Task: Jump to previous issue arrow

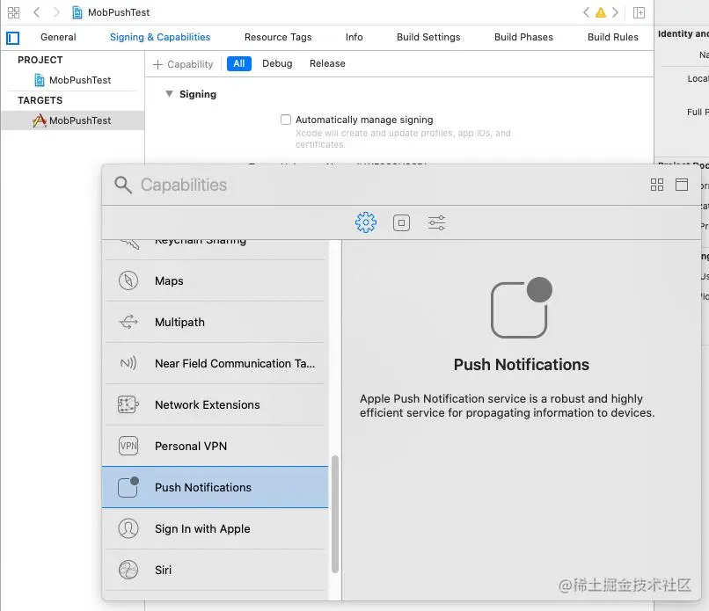Action: 586,12
